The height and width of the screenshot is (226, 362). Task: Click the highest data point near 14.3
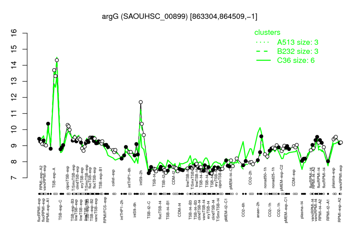coord(57,60)
